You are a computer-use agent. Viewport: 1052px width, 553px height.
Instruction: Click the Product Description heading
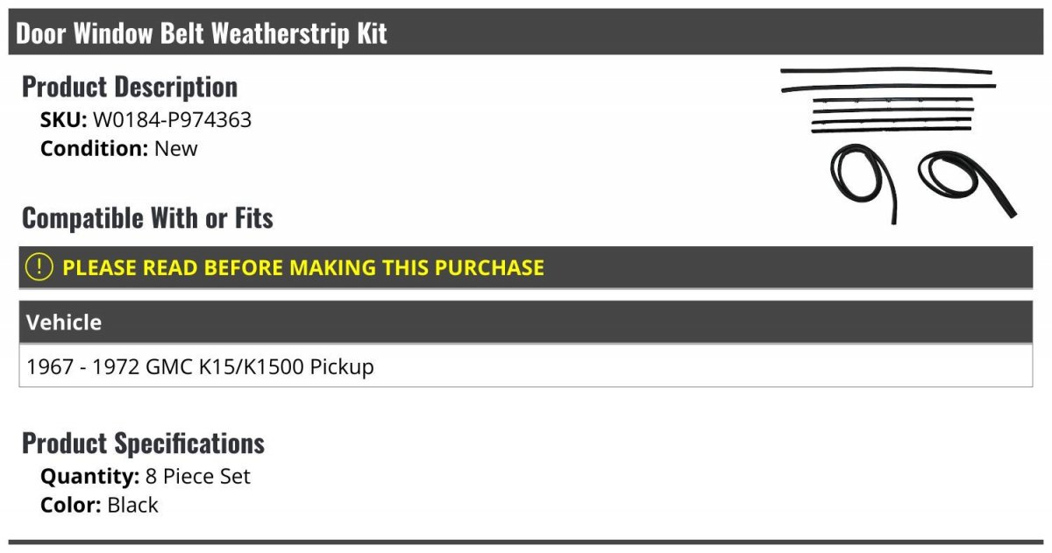coord(130,87)
